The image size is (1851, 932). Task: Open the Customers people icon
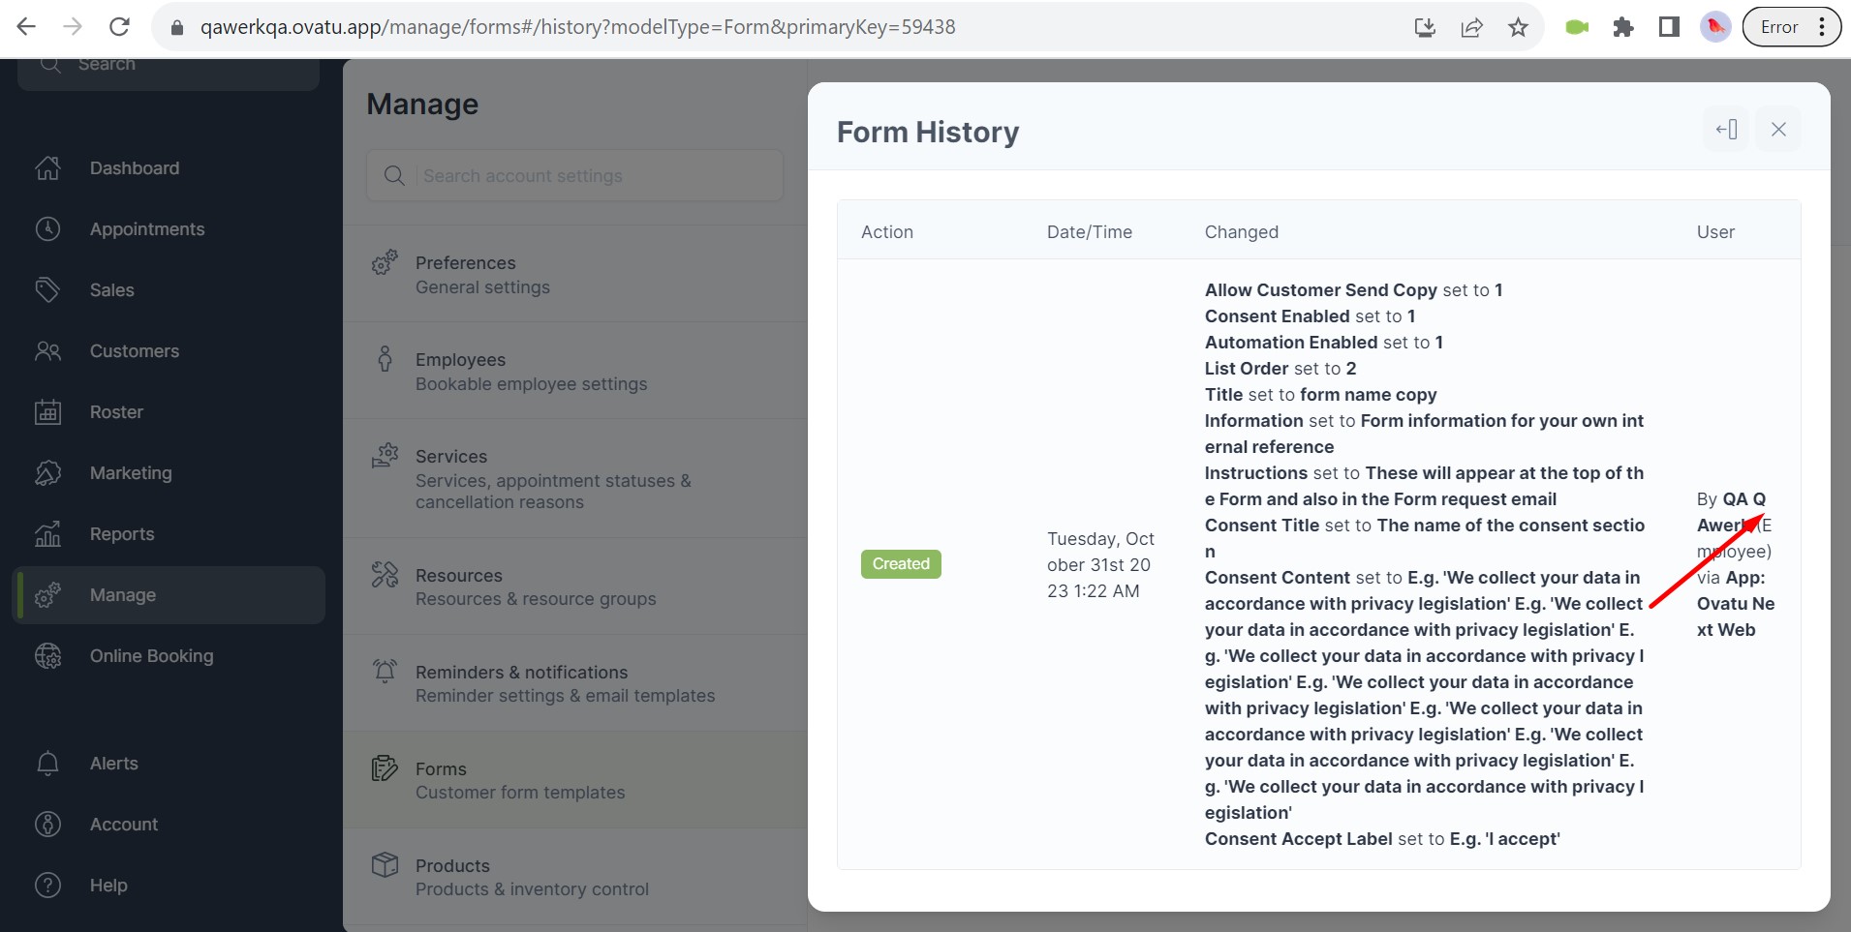(x=47, y=351)
